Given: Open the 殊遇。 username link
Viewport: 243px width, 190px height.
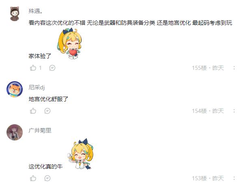Looking at the screenshot, I should tap(35, 11).
